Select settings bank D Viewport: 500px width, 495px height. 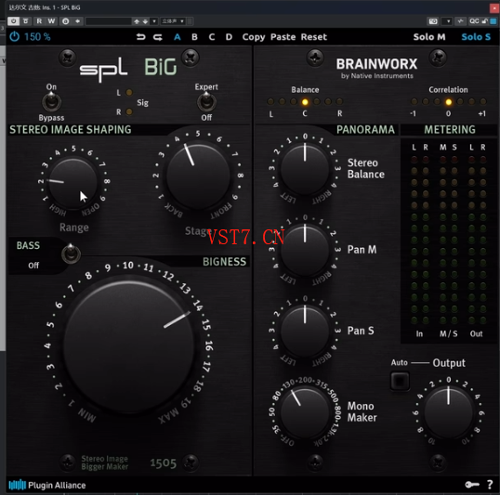point(229,37)
